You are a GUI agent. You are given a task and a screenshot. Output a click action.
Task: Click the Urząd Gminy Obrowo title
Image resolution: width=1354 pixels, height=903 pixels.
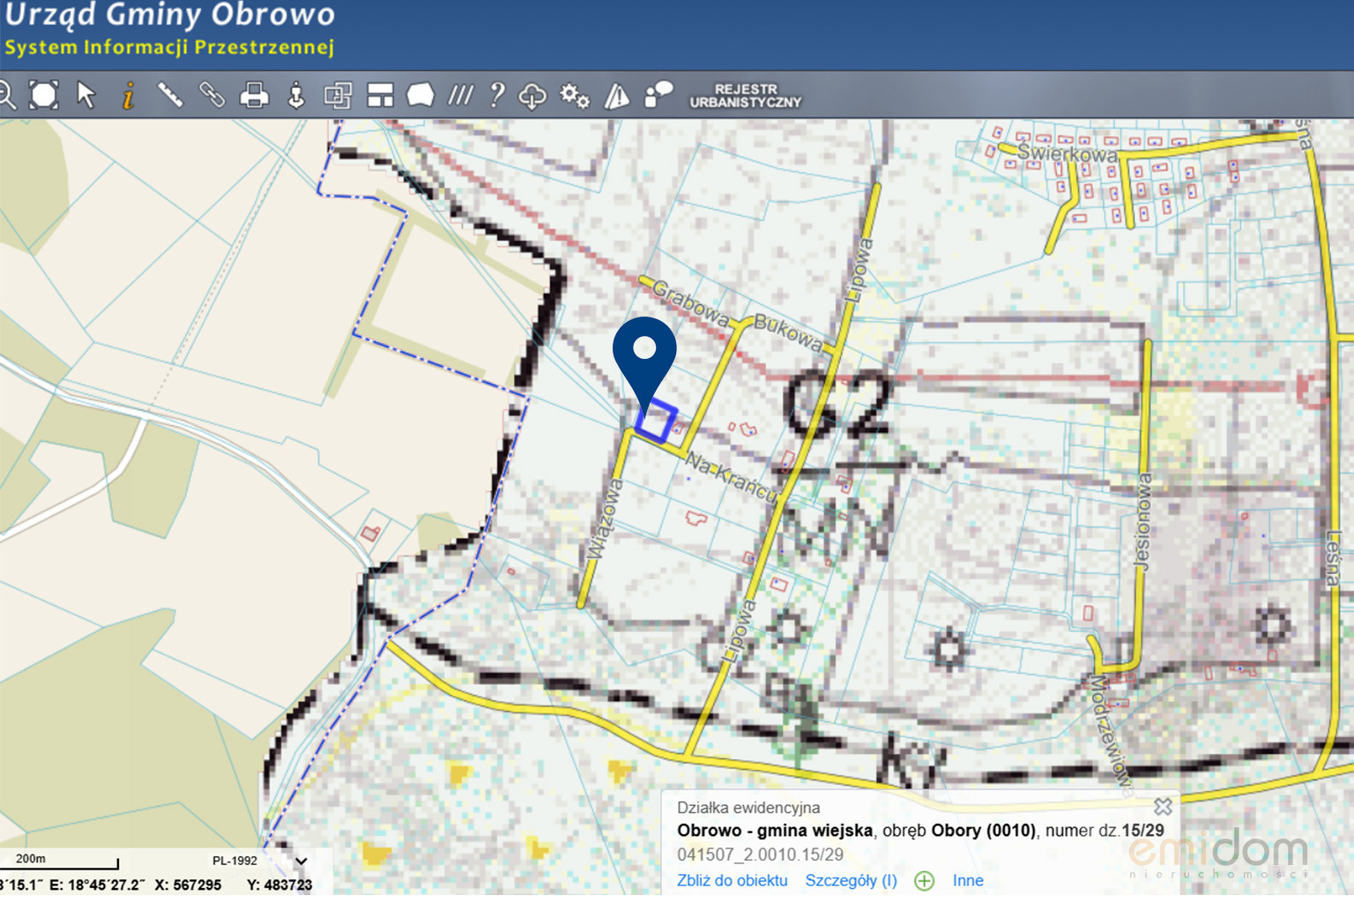(x=169, y=14)
